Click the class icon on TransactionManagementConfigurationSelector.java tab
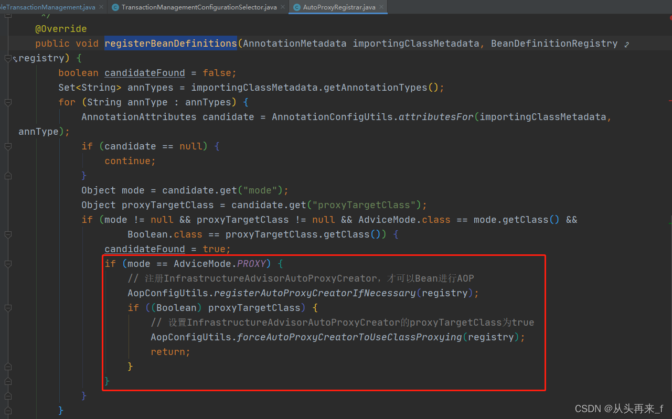Image resolution: width=672 pixels, height=419 pixels. 115,7
